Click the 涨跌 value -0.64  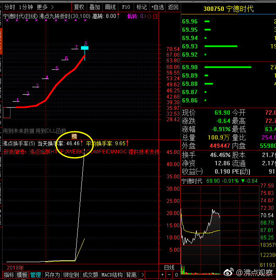click(223, 121)
